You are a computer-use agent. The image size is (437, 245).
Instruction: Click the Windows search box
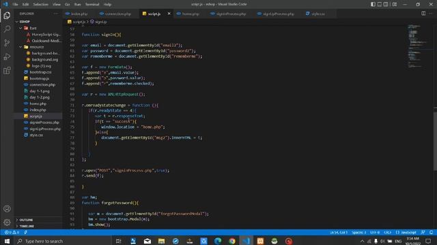[63, 241]
